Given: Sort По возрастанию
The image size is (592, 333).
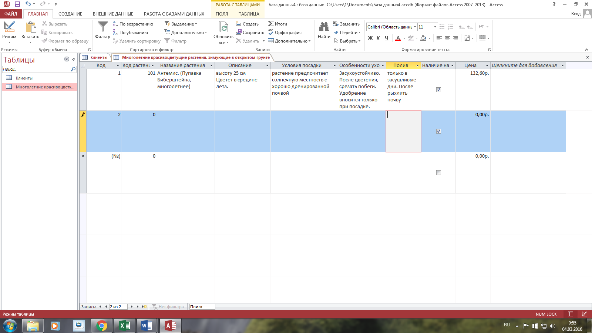Looking at the screenshot, I should click(133, 24).
